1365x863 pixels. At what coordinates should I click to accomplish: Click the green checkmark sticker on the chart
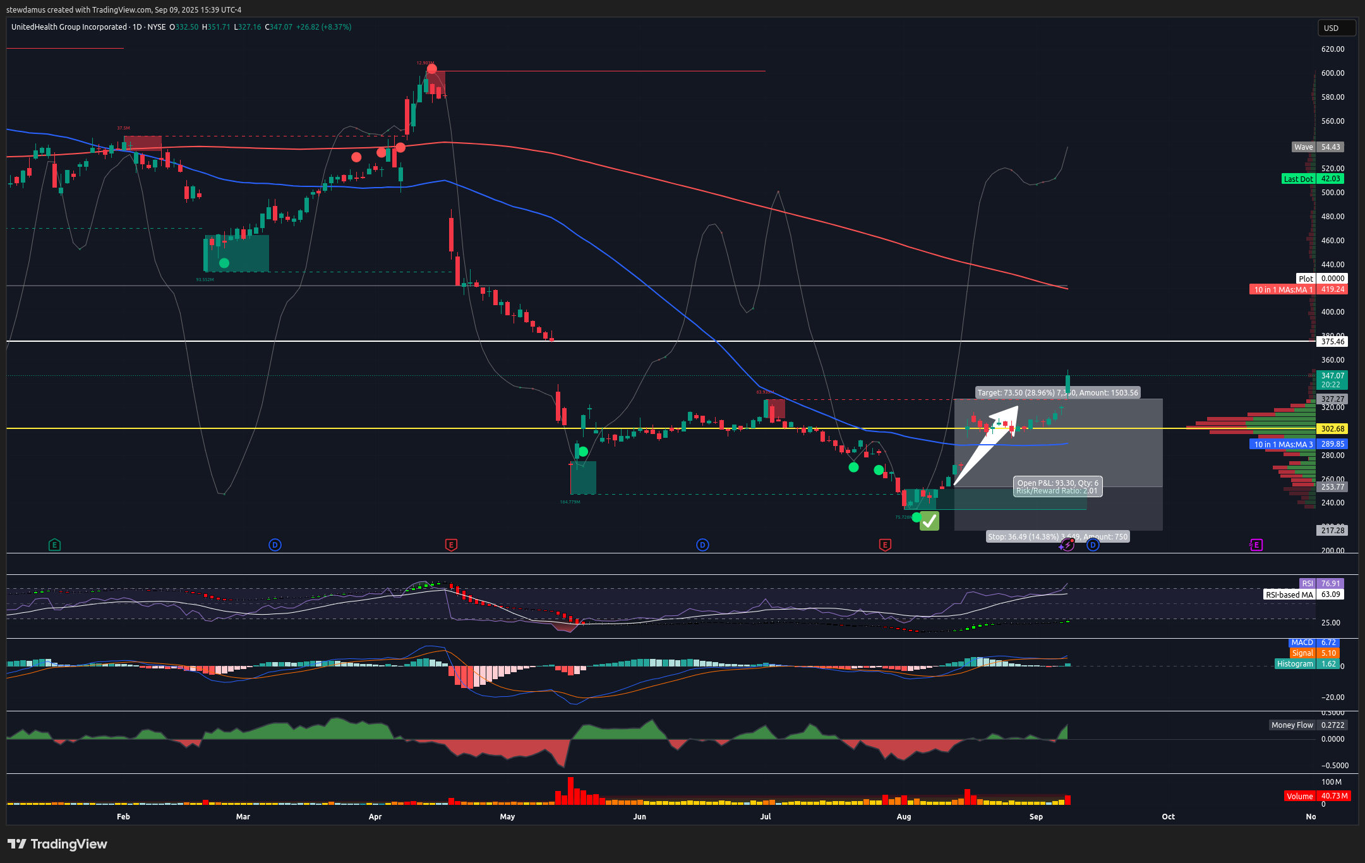(x=929, y=521)
